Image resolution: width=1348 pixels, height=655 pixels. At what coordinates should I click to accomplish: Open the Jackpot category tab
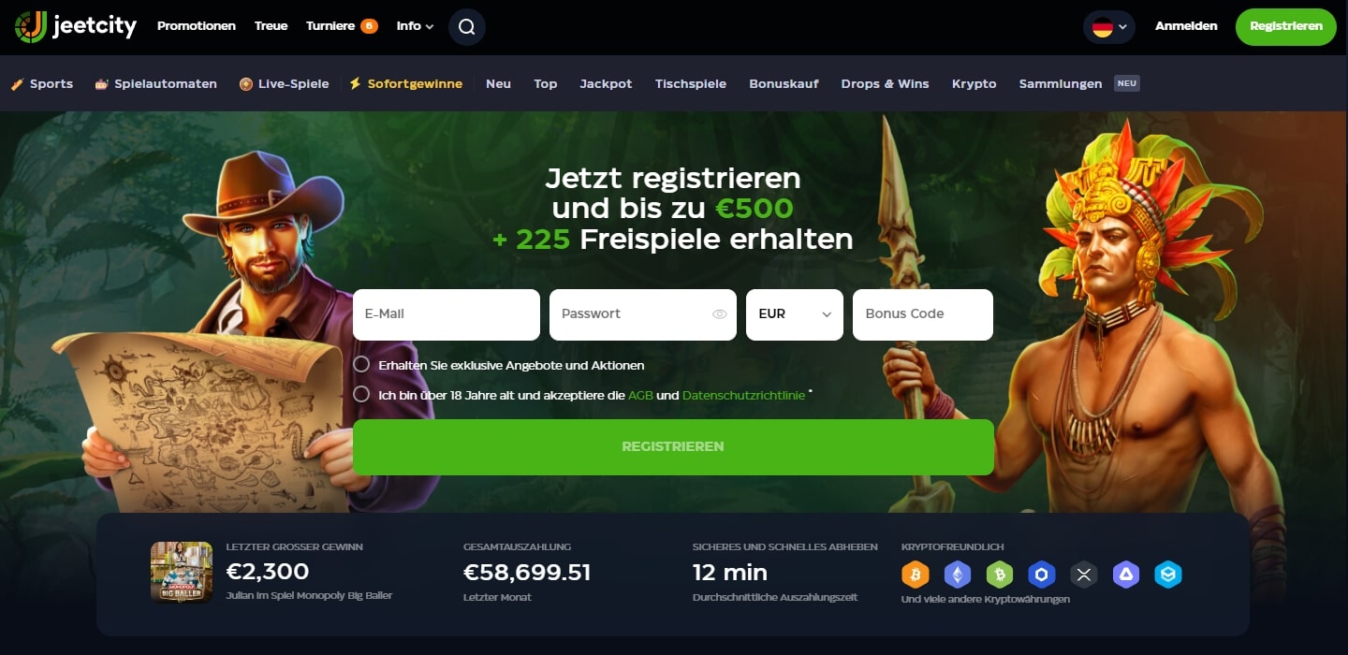pos(606,83)
